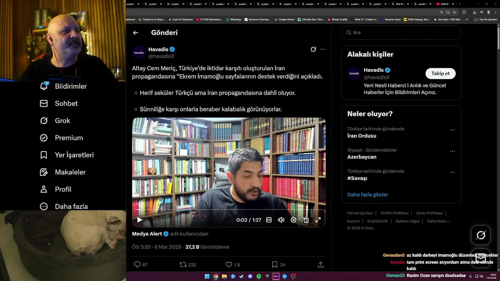
Task: Open Chrome downloads icon
Action: pyautogui.click(x=474, y=12)
